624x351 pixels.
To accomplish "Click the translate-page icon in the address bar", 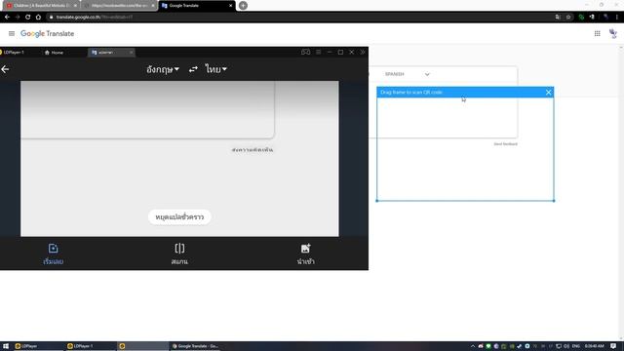I will [x=558, y=18].
